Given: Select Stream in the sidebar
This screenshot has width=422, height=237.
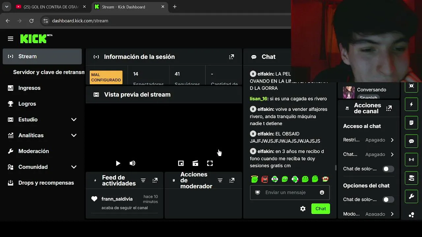Looking at the screenshot, I should point(42,56).
